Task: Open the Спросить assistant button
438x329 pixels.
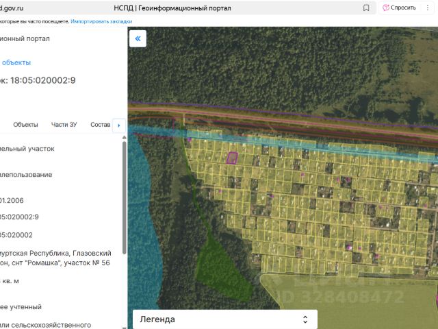Action: (x=399, y=8)
